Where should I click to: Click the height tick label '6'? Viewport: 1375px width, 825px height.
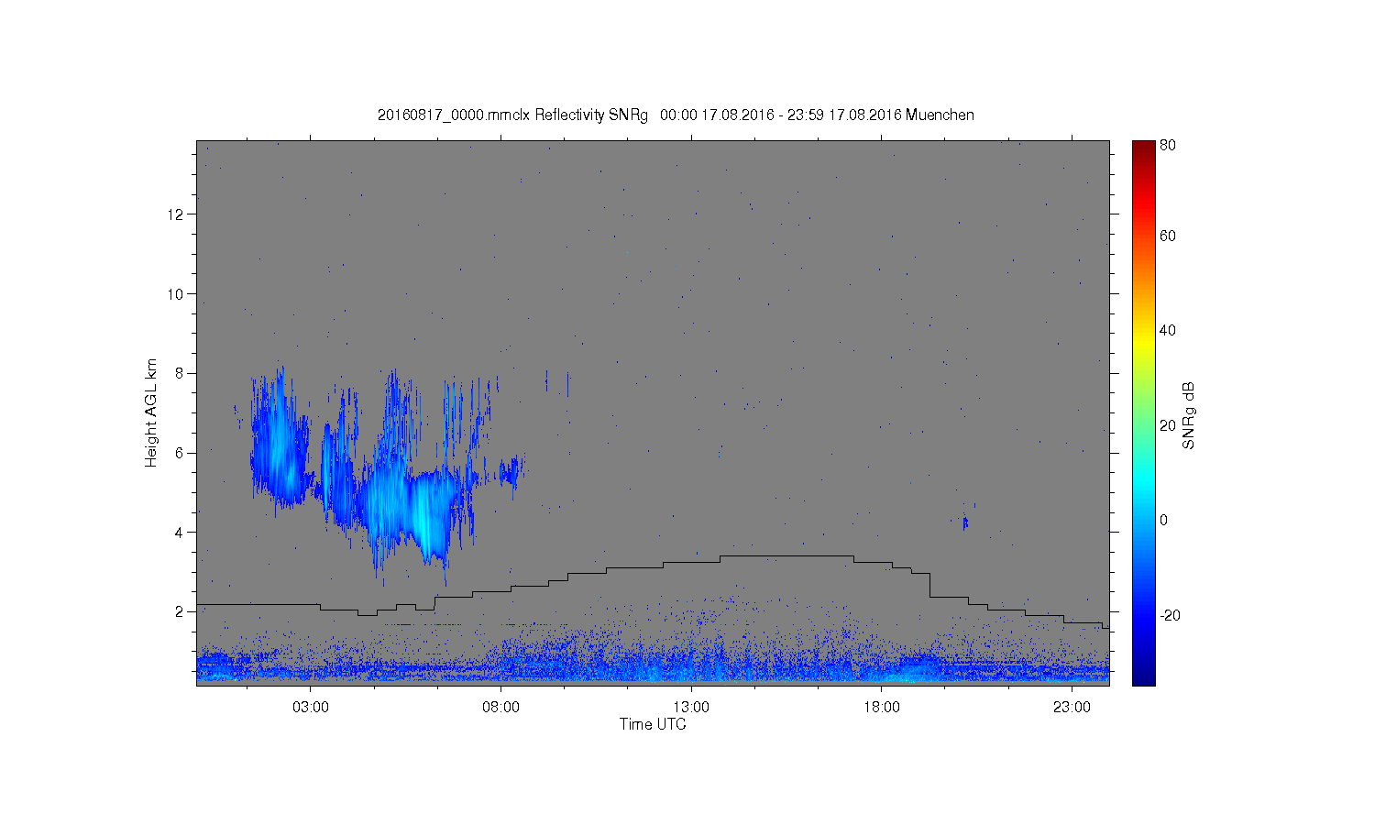(x=181, y=453)
